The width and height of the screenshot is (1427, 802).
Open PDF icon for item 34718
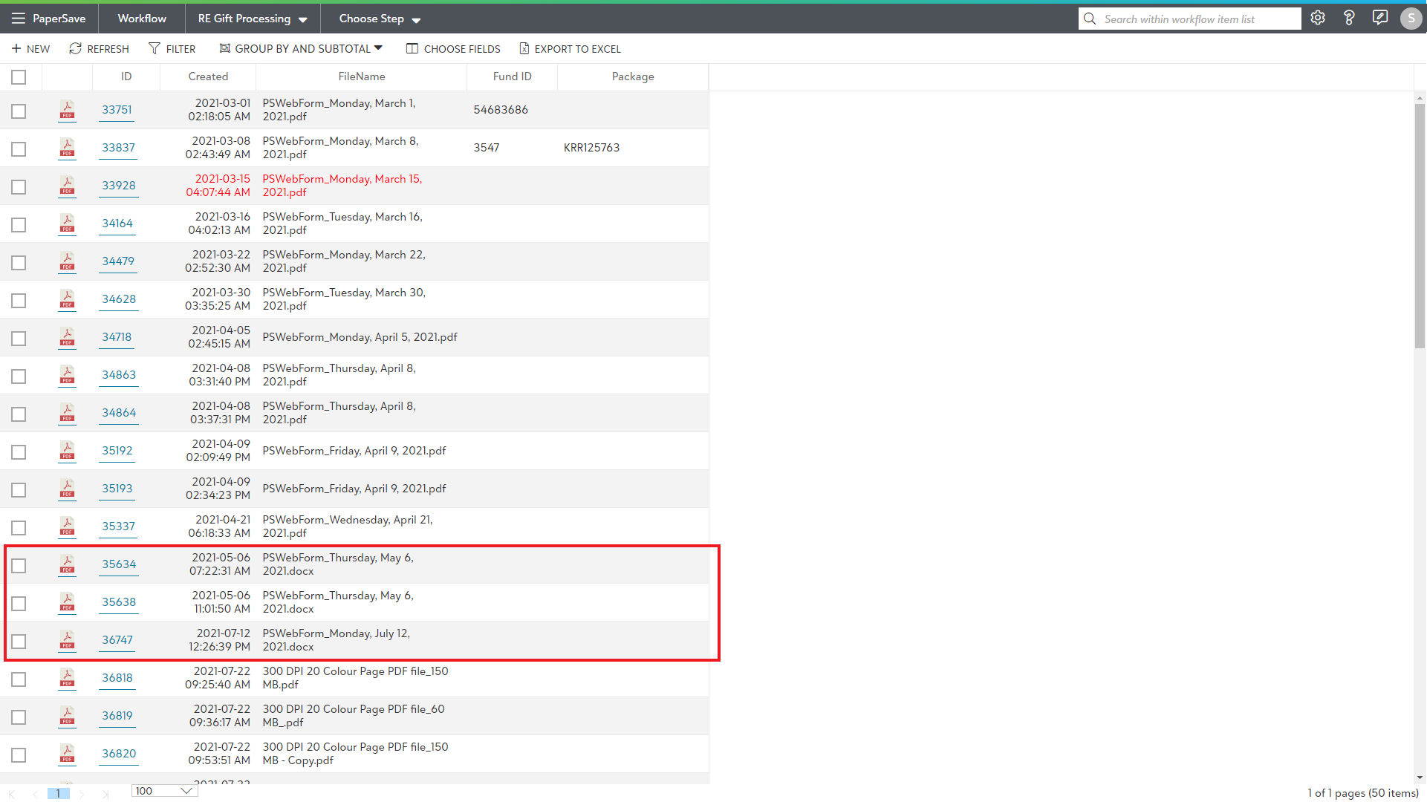coord(67,337)
